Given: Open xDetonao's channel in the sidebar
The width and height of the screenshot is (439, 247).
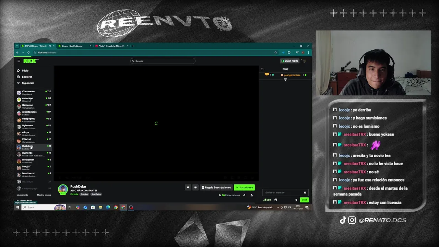Looking at the screenshot, I should (34, 154).
